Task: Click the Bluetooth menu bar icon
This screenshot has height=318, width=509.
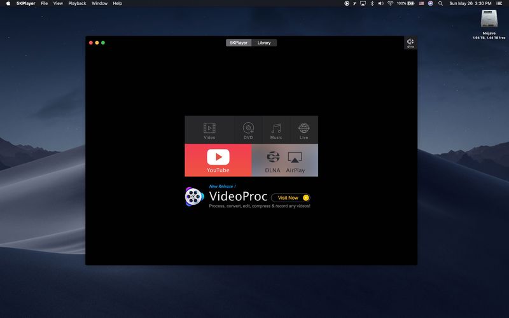Action: [x=372, y=3]
